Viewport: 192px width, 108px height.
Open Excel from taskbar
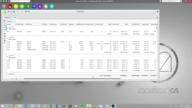pos(51,106)
